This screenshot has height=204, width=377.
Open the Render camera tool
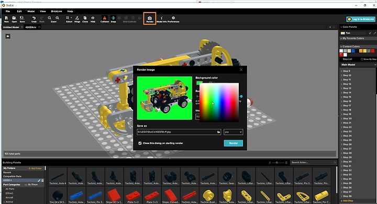coord(150,18)
